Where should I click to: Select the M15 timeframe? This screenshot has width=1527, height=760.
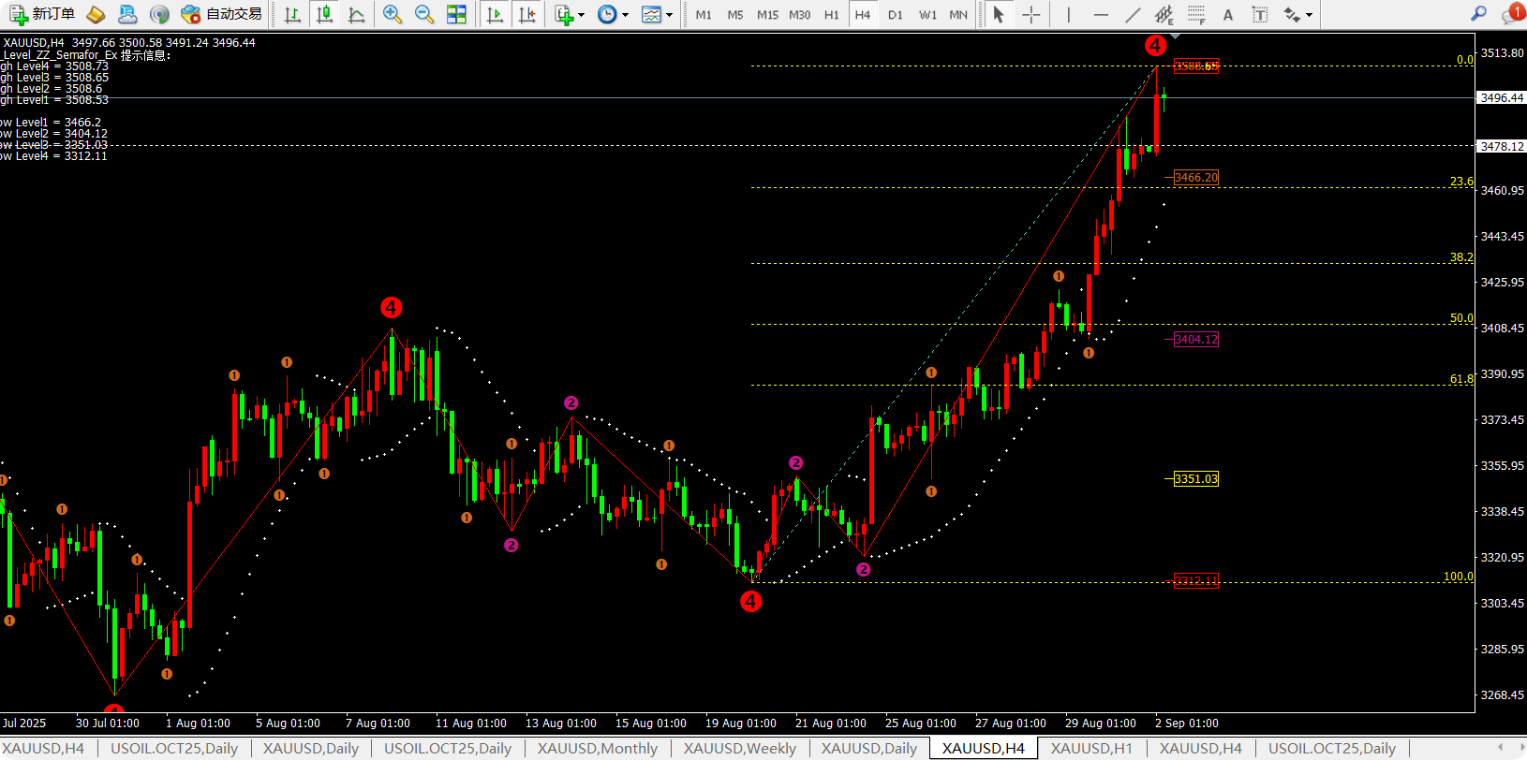click(x=767, y=15)
